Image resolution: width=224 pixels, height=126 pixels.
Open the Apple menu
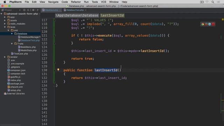(5, 2)
